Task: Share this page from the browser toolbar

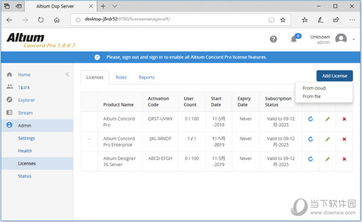Action: click(x=336, y=20)
